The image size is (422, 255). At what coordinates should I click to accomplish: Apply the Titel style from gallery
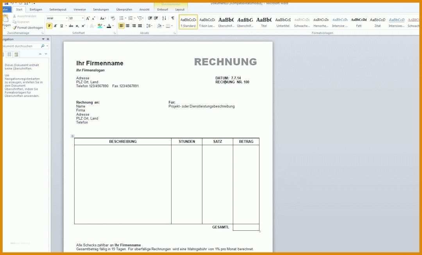tap(264, 22)
